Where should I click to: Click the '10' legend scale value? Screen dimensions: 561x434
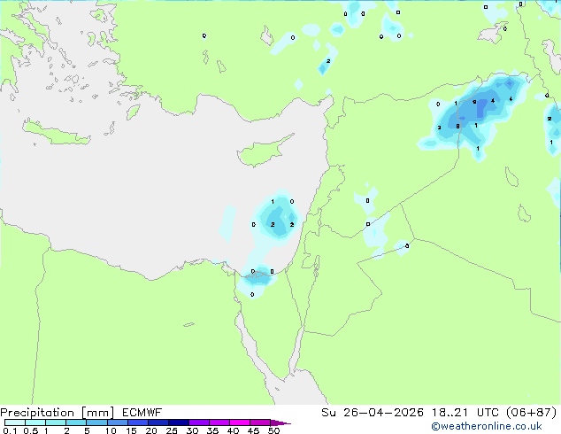[111, 430]
